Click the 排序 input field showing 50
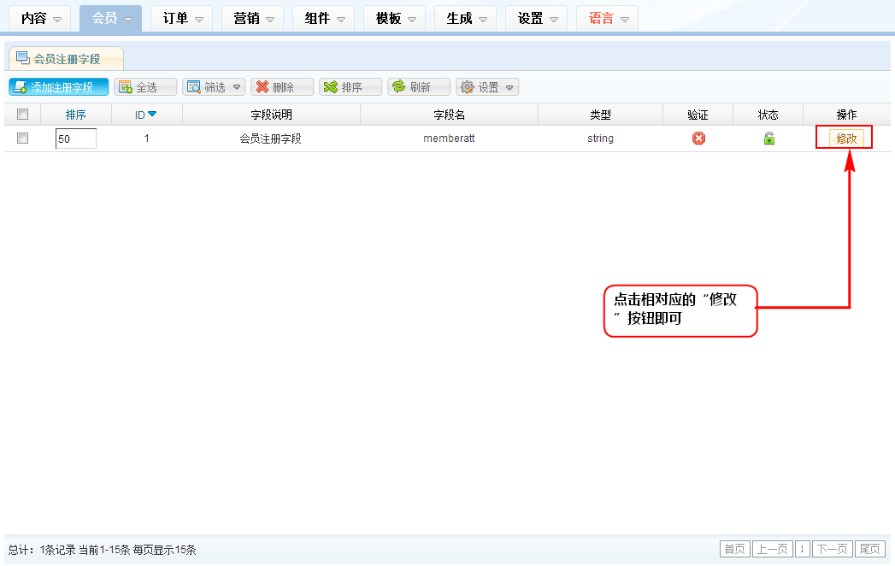The image size is (895, 566). [75, 139]
